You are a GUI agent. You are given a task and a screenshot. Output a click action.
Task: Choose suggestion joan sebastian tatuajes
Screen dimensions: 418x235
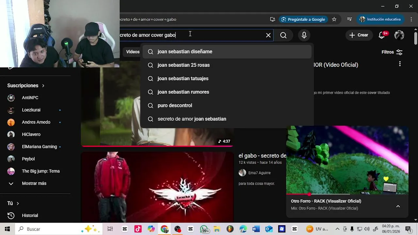[x=227, y=78]
